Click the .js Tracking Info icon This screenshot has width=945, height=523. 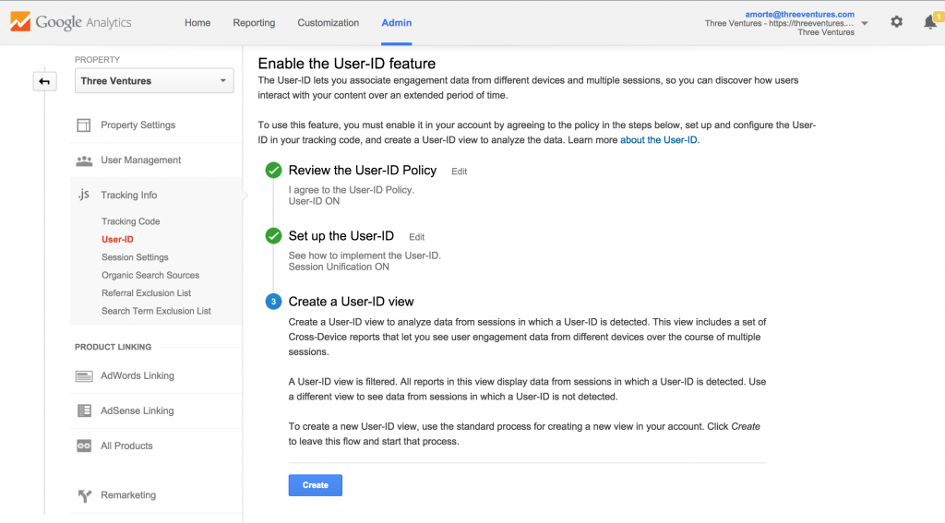tap(84, 195)
